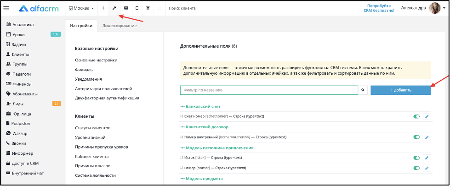Image resolution: width=450 pixels, height=186 pixels.
Task: Toggle off the Номер внутренний field
Action: (x=416, y=137)
